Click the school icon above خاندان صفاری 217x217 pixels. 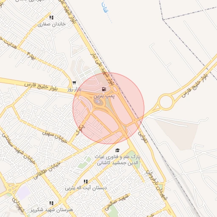pos(51,17)
